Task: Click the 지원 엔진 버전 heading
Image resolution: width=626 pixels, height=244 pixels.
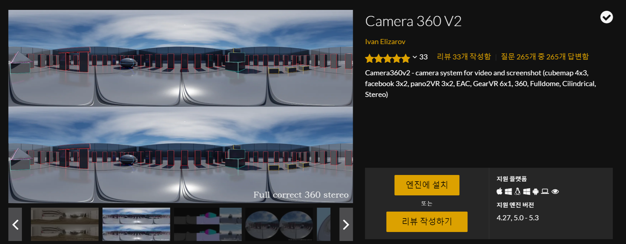Action: 515,205
